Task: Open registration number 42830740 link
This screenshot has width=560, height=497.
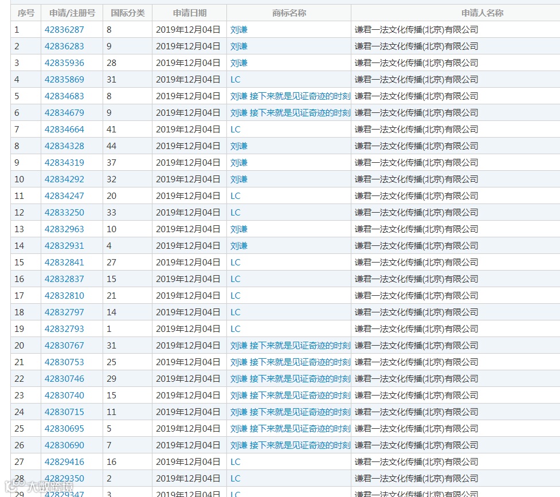Action: point(64,395)
